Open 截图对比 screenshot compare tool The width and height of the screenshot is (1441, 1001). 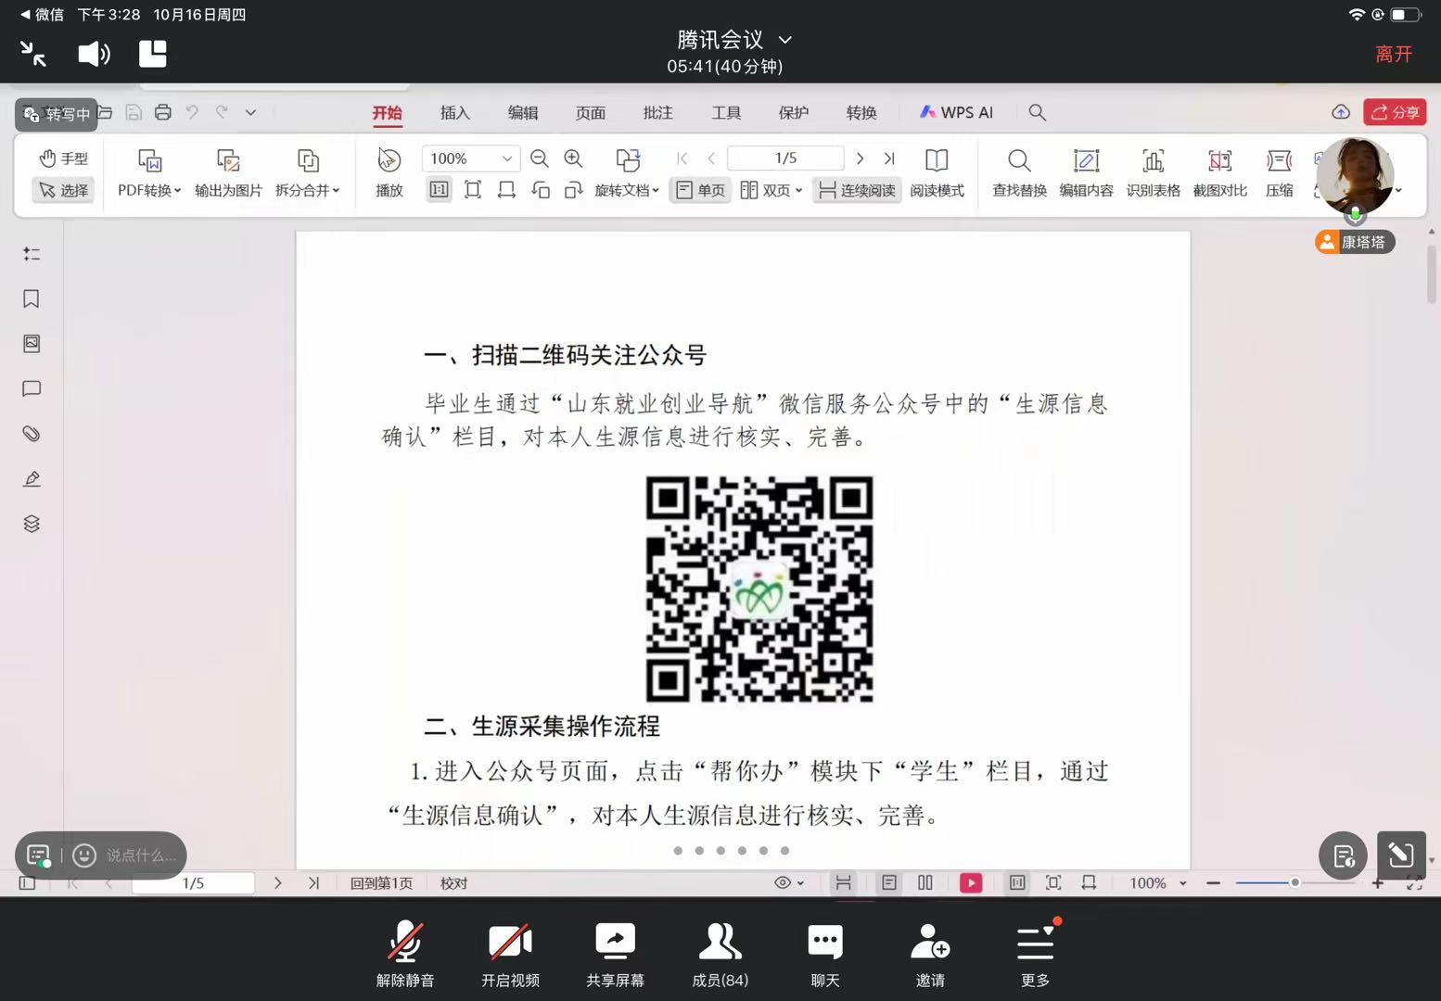[x=1219, y=173]
